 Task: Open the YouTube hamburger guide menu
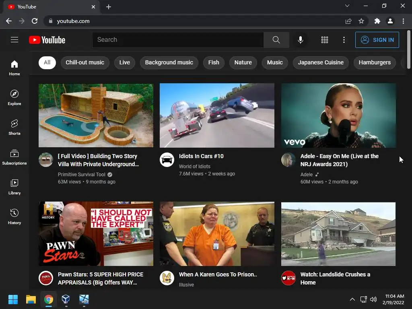coord(14,40)
